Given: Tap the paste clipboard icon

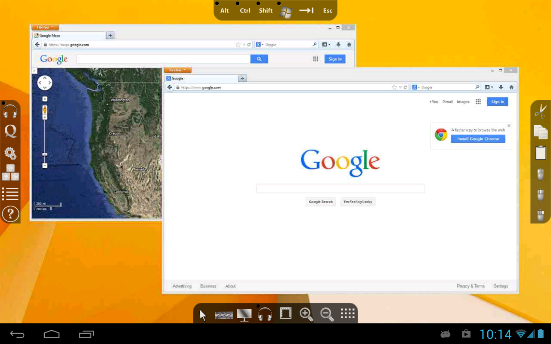Looking at the screenshot, I should (541, 153).
